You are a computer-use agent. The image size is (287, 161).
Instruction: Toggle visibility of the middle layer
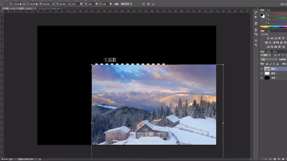click(x=261, y=73)
